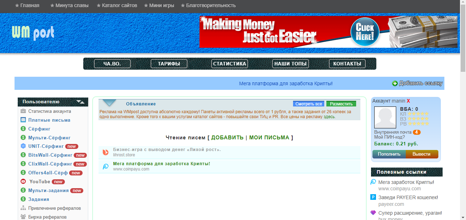View the СТАТИСТИКА page
The image size is (466, 220).
230,64
